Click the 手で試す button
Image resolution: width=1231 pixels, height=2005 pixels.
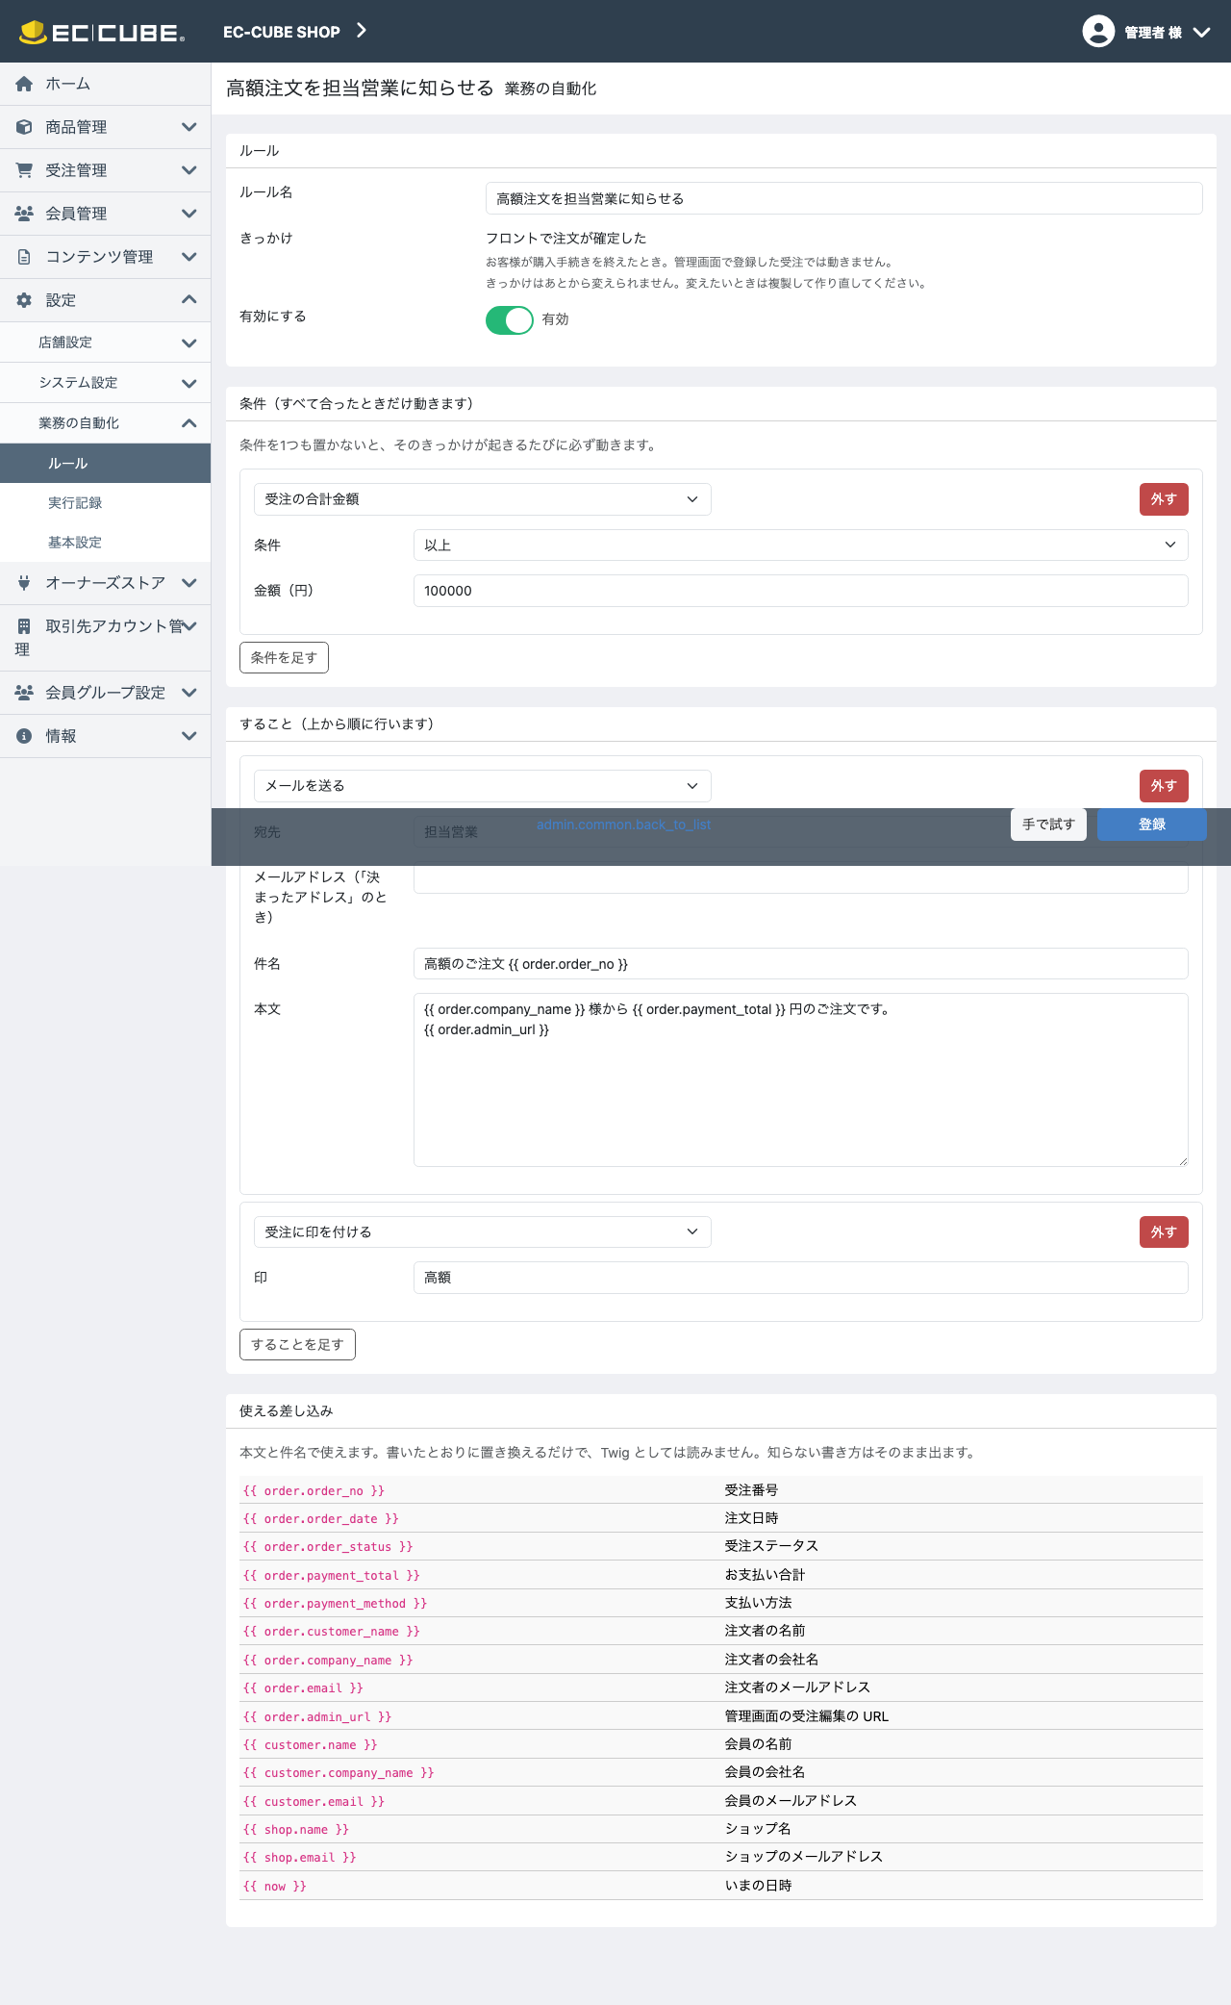click(1048, 825)
